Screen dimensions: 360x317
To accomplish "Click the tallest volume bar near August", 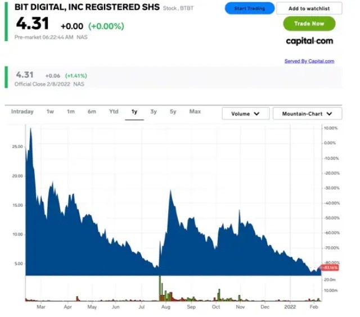I will (160, 288).
